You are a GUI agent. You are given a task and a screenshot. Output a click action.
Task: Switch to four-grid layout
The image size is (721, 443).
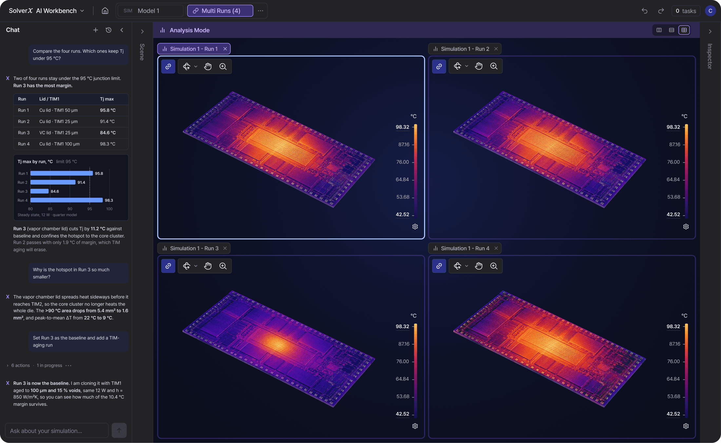coord(684,30)
